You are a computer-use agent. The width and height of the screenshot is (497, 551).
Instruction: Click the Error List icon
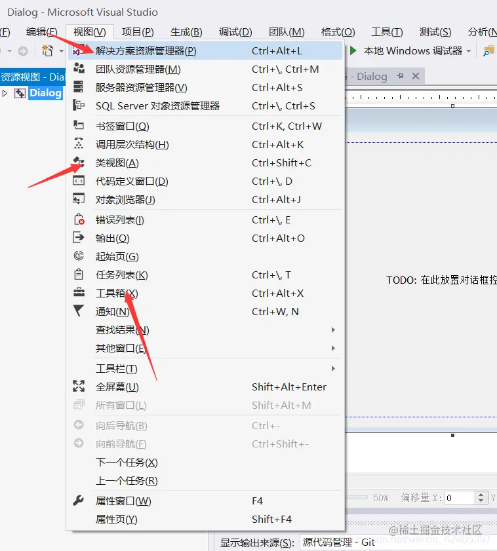point(79,219)
